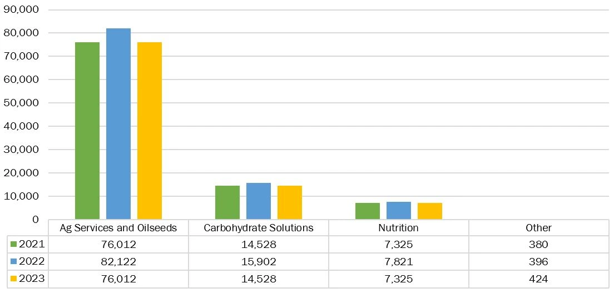The width and height of the screenshot is (614, 293).
Task: Select the 15,902 data table cell
Action: click(x=259, y=262)
